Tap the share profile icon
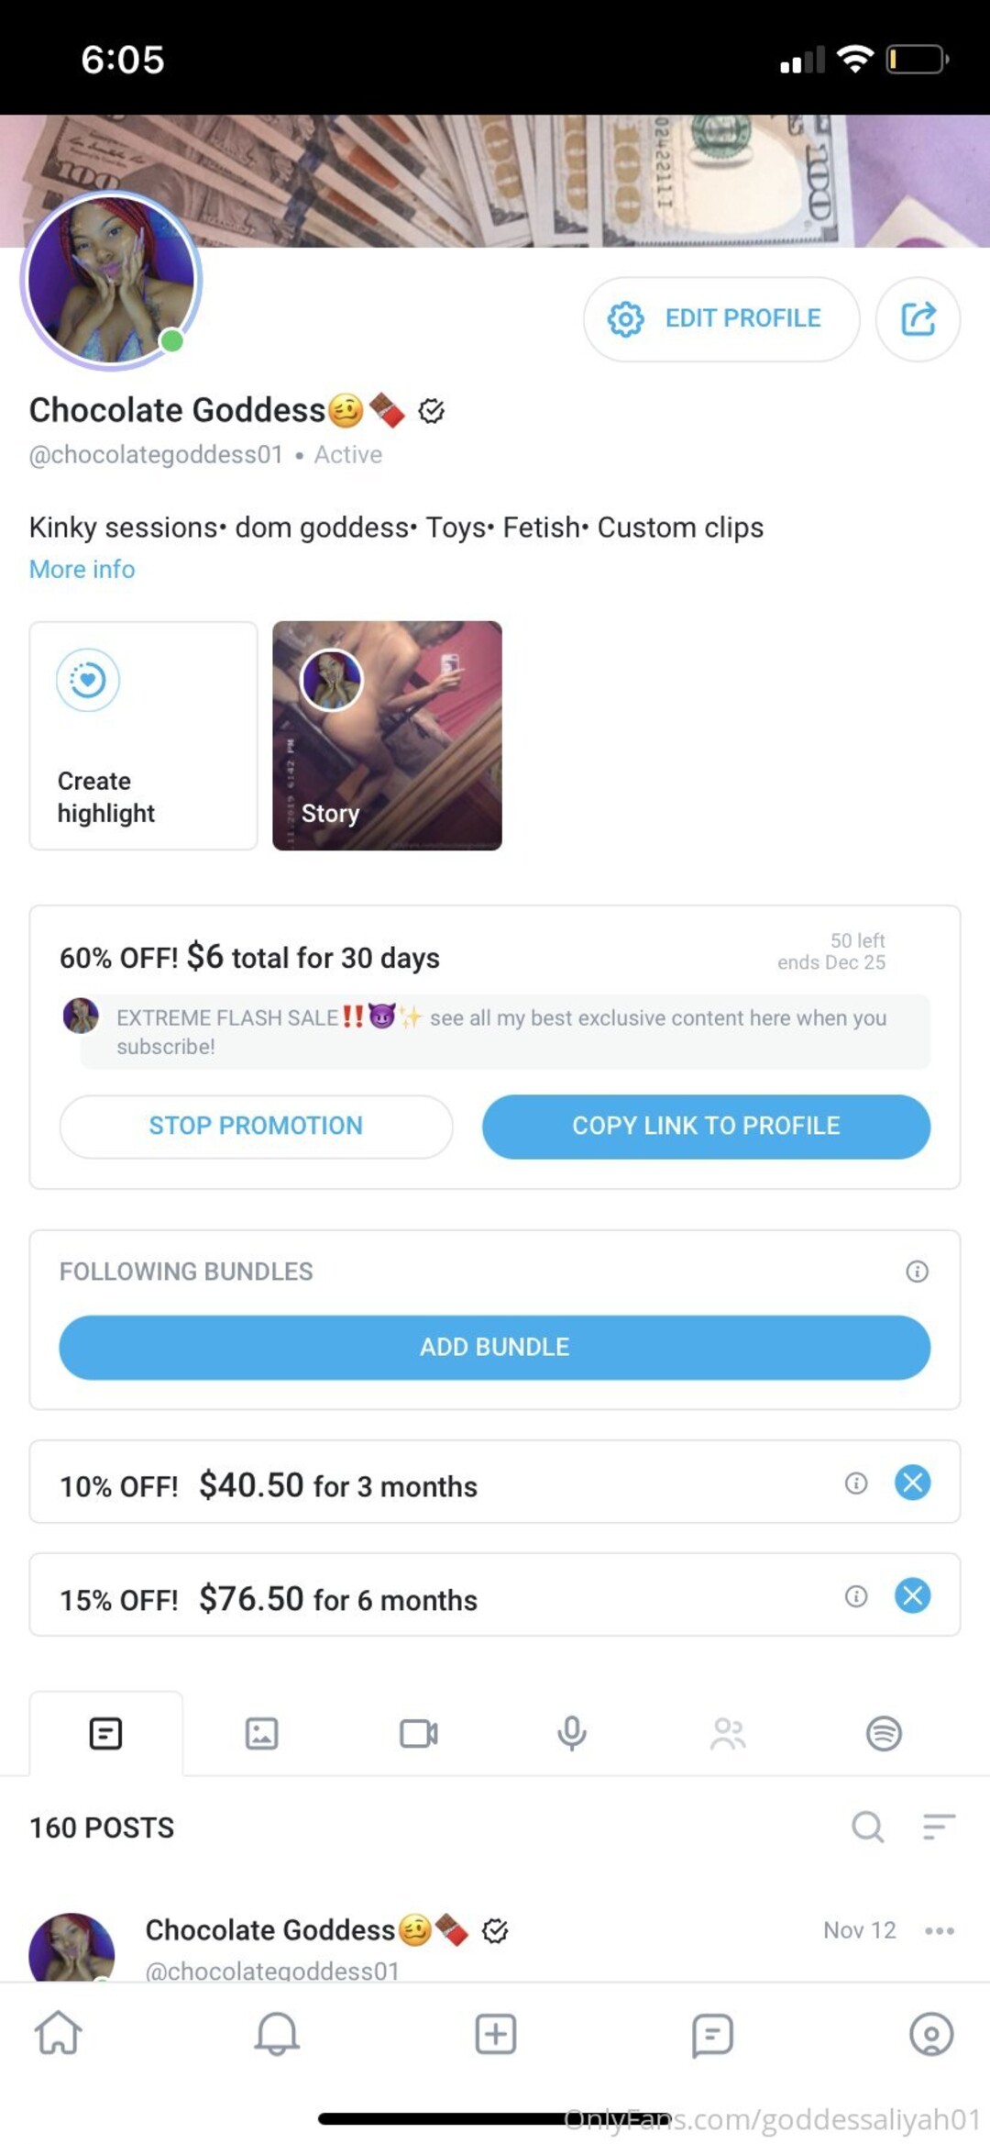Image resolution: width=990 pixels, height=2144 pixels. 918,319
